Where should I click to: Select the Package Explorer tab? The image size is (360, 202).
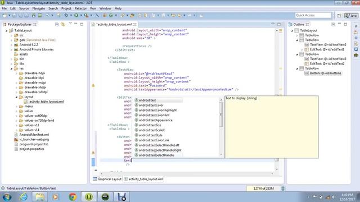pos(19,24)
